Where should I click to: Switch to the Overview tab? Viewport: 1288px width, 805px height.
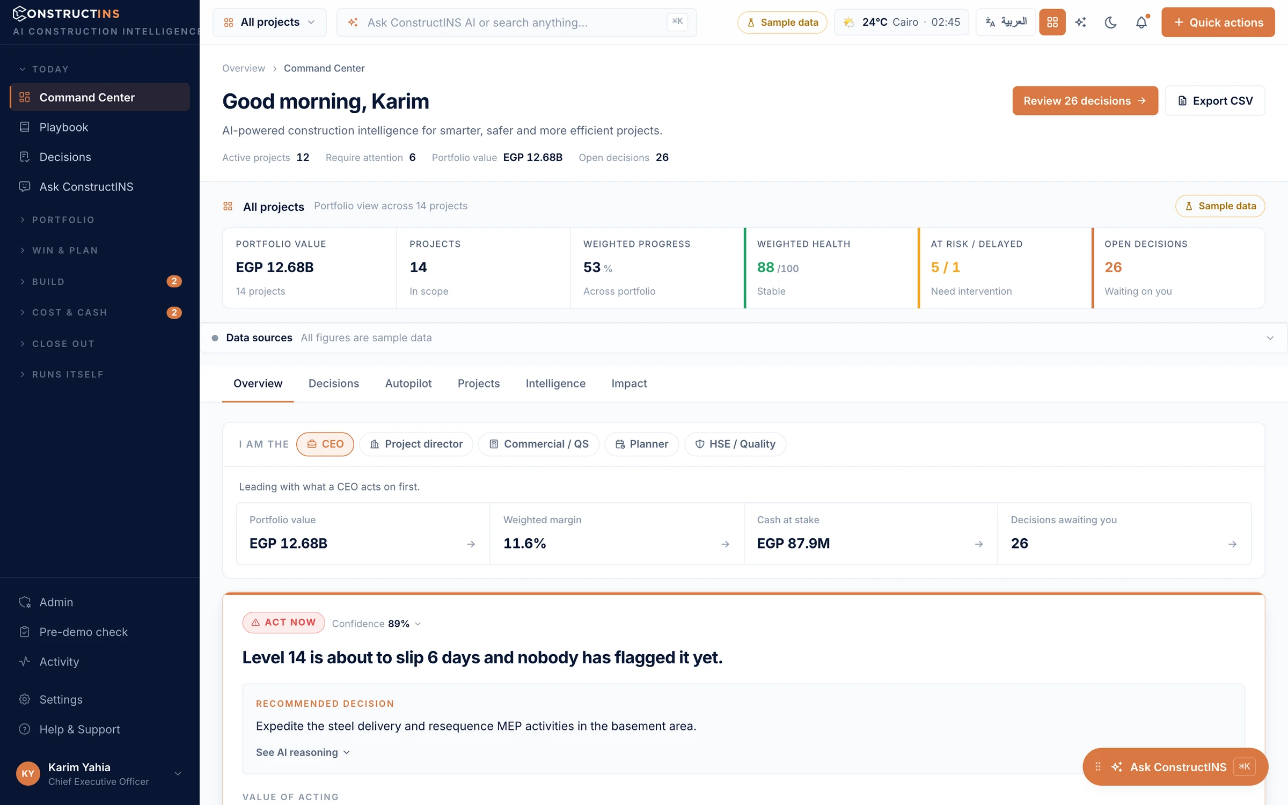click(x=258, y=383)
